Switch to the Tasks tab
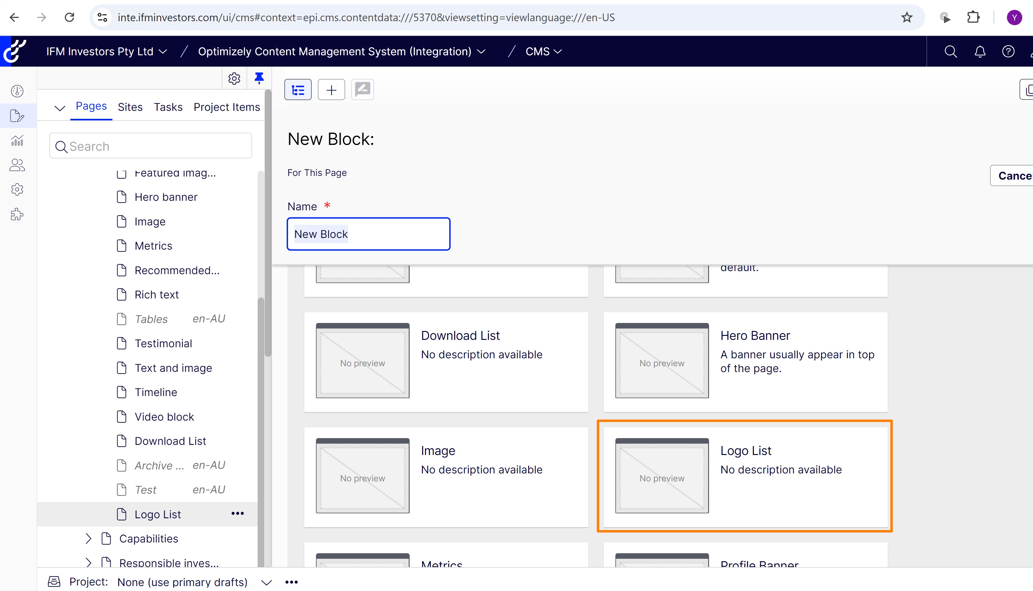 (168, 107)
